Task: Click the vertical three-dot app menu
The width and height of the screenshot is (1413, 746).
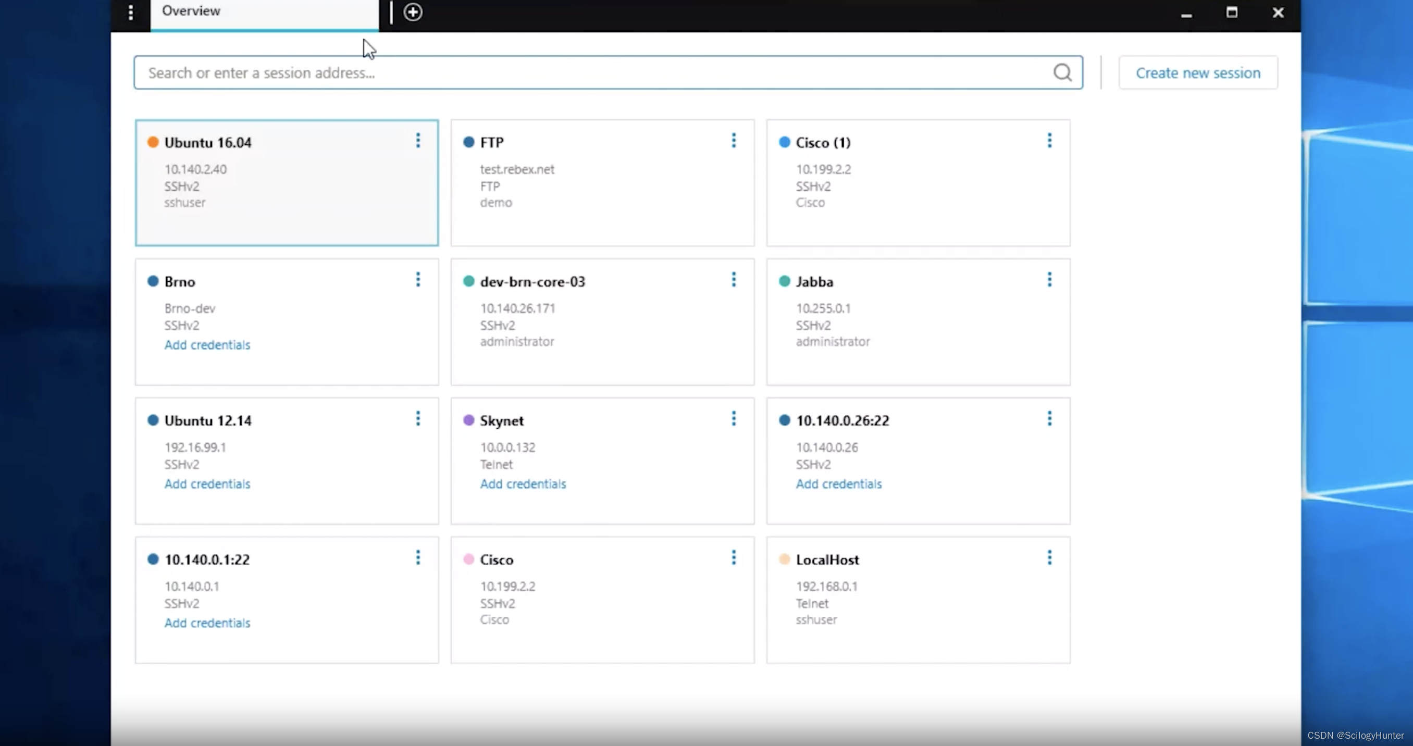Action: 131,11
